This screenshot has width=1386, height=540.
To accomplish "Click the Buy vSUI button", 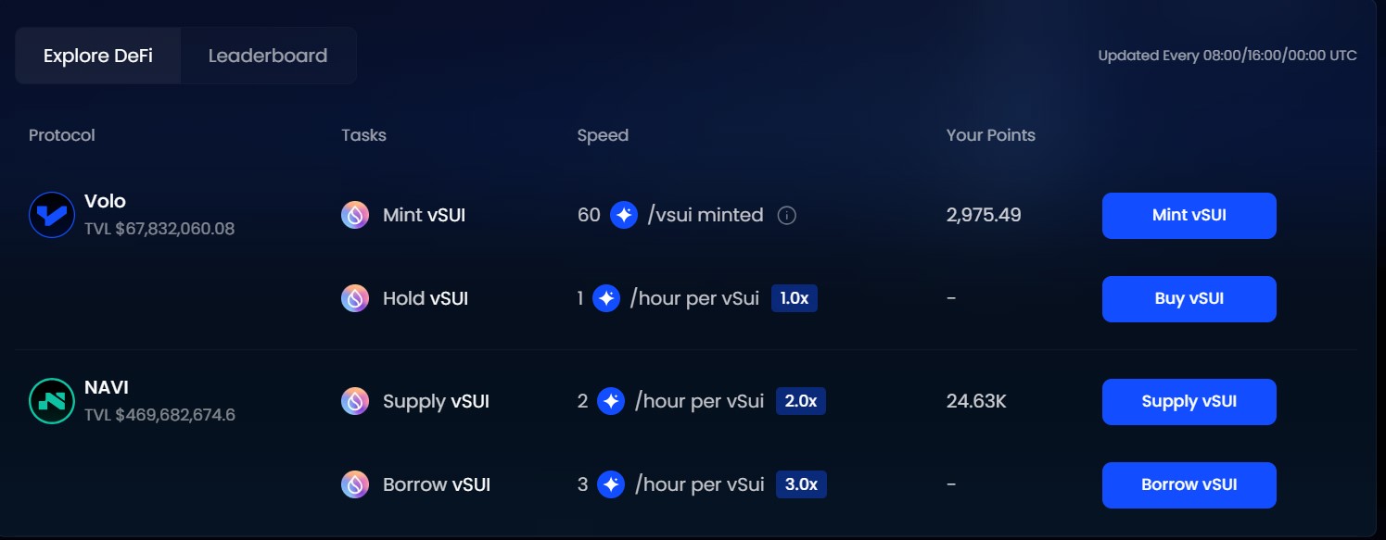I will click(x=1189, y=299).
